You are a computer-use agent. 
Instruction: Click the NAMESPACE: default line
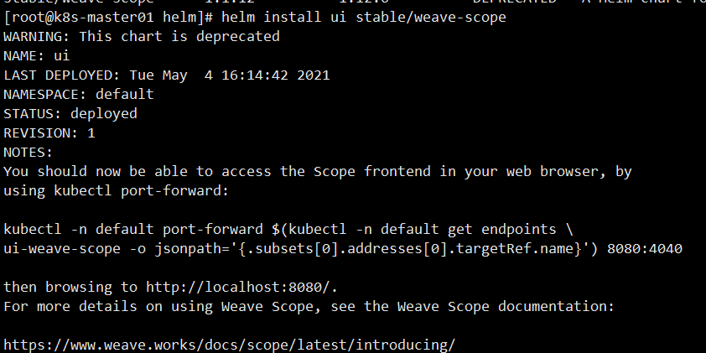(x=79, y=95)
